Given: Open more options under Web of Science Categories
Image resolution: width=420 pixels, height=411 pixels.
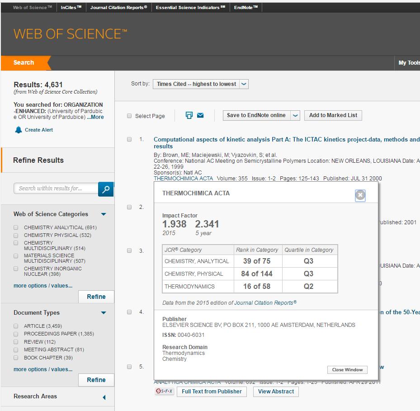Looking at the screenshot, I should click(x=43, y=286).
